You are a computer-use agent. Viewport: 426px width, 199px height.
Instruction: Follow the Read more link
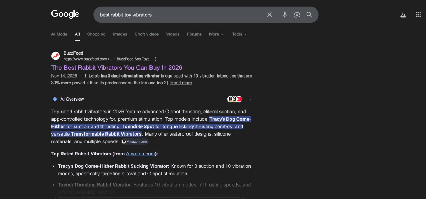181,83
